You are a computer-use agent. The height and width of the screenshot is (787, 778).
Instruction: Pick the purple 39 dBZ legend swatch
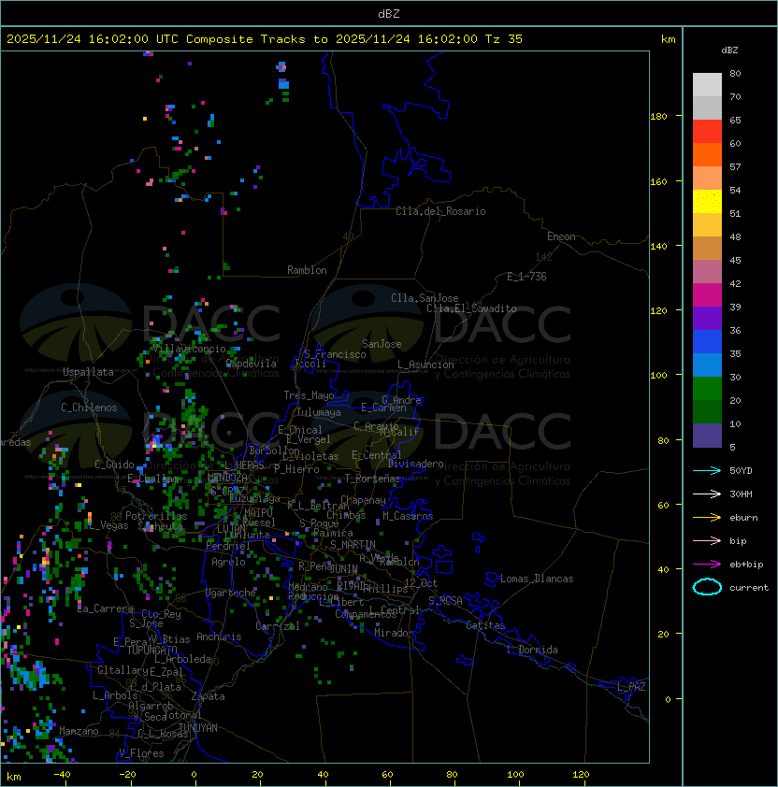click(x=707, y=319)
